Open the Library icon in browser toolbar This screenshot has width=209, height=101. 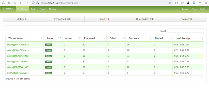coord(9,3)
